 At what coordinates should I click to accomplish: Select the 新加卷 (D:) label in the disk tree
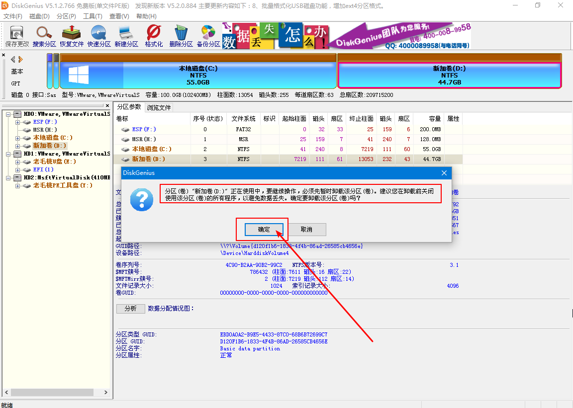click(49, 146)
